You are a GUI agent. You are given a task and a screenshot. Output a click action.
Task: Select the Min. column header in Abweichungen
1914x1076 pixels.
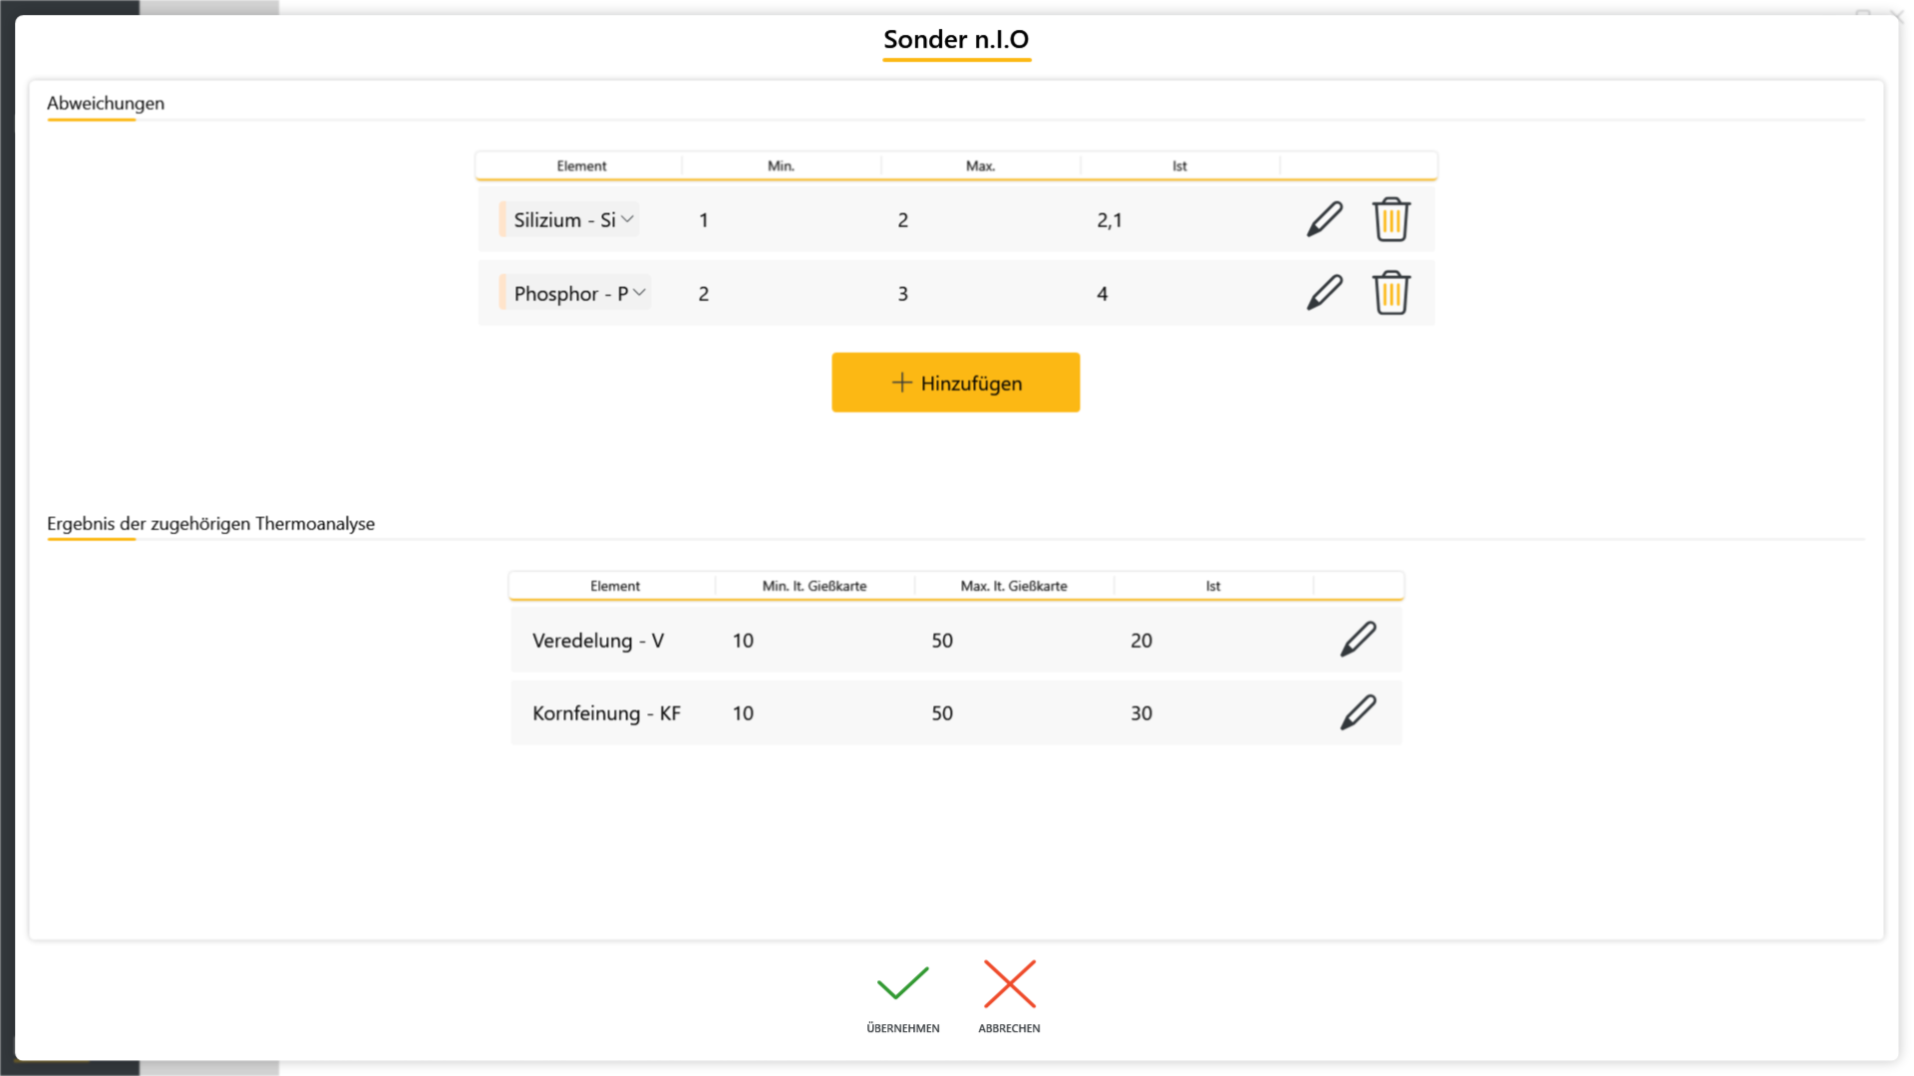coord(782,166)
